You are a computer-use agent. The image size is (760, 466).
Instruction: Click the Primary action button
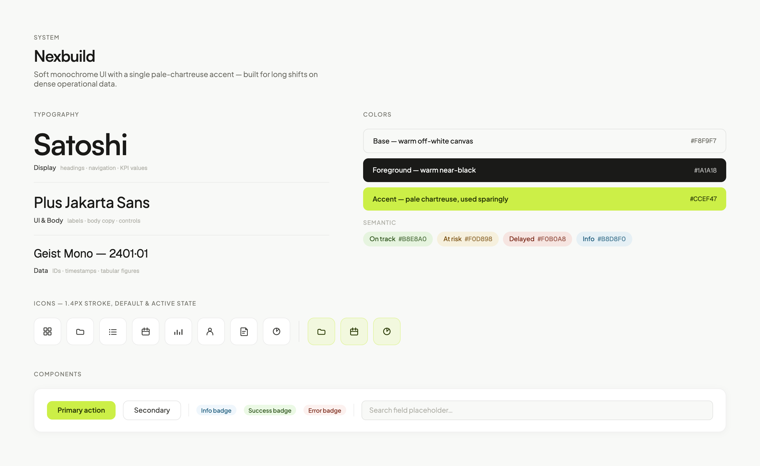pyautogui.click(x=81, y=410)
